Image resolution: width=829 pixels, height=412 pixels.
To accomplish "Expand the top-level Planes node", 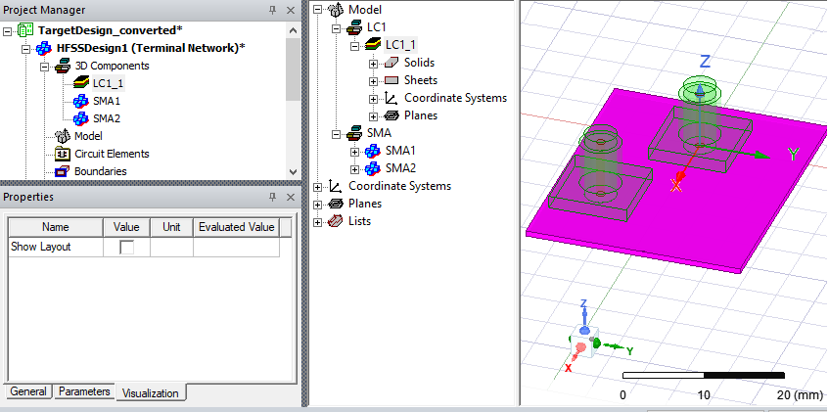I will tap(317, 206).
